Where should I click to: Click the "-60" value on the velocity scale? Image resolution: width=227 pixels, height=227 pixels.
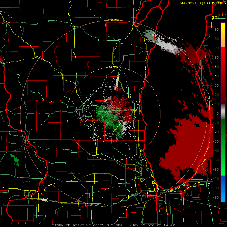tap(216, 169)
